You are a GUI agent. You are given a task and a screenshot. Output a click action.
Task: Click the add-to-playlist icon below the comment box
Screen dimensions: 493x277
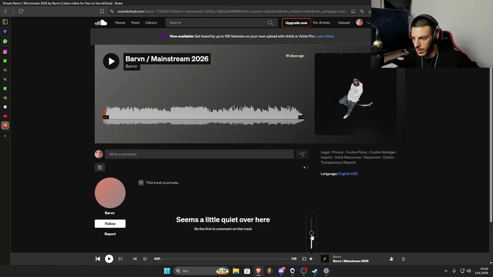[x=100, y=167]
